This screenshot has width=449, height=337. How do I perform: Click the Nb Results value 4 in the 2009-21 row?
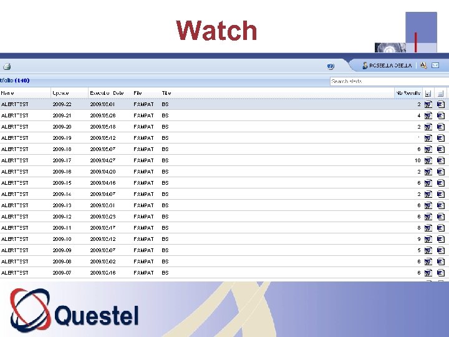pyautogui.click(x=419, y=115)
